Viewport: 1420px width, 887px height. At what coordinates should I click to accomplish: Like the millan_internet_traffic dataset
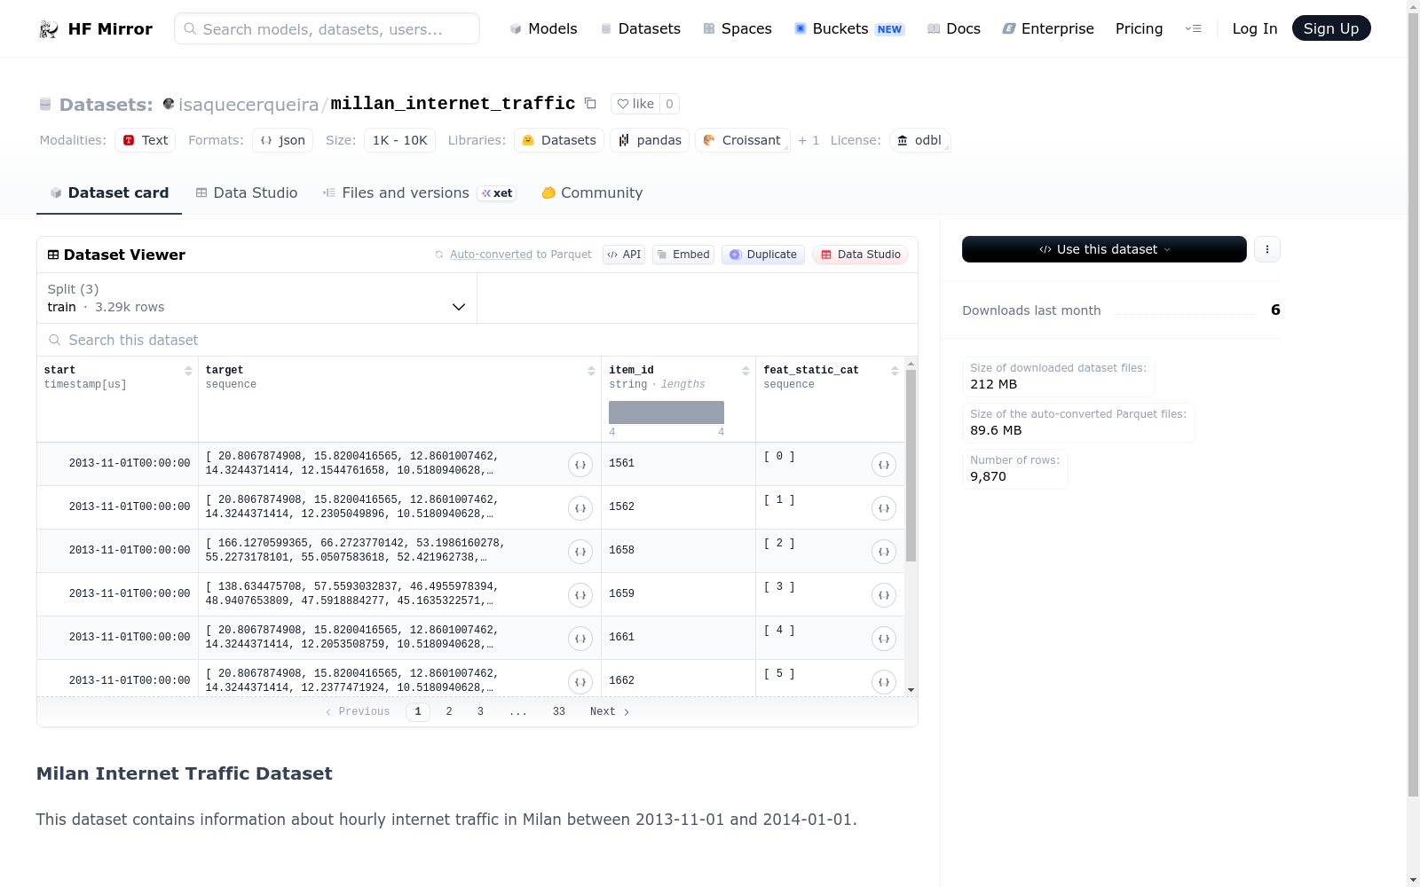(x=635, y=104)
